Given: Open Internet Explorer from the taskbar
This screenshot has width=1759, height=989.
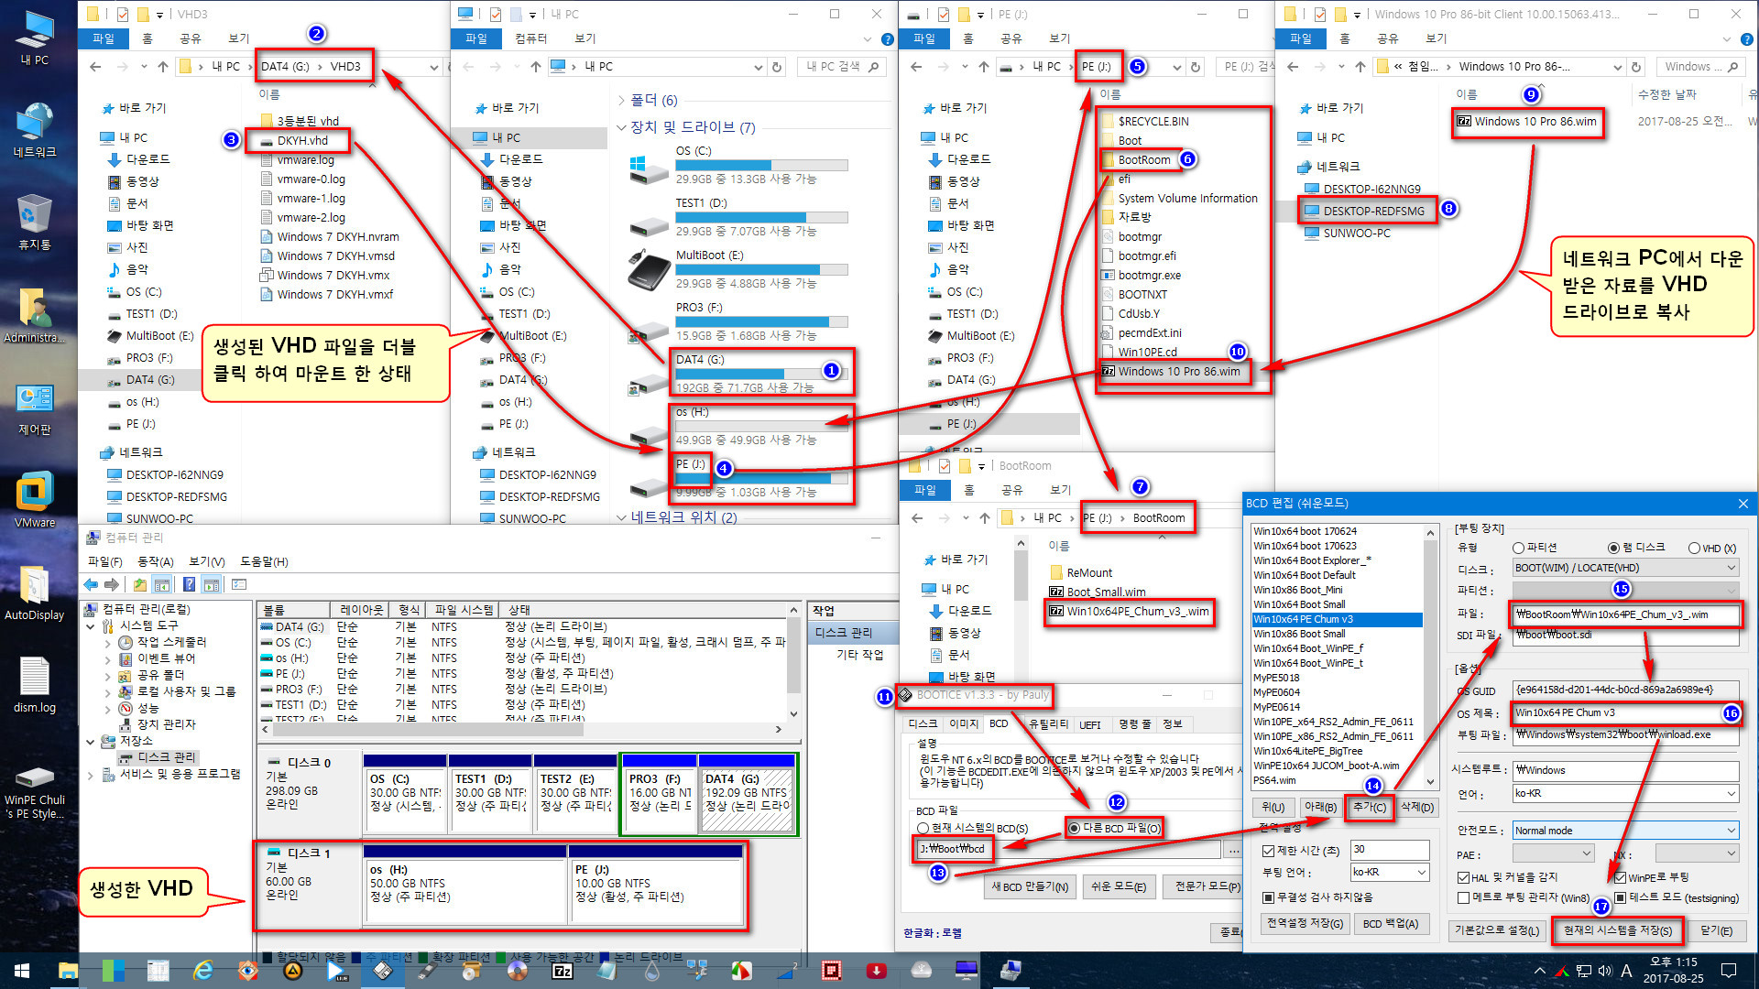Looking at the screenshot, I should tap(203, 971).
